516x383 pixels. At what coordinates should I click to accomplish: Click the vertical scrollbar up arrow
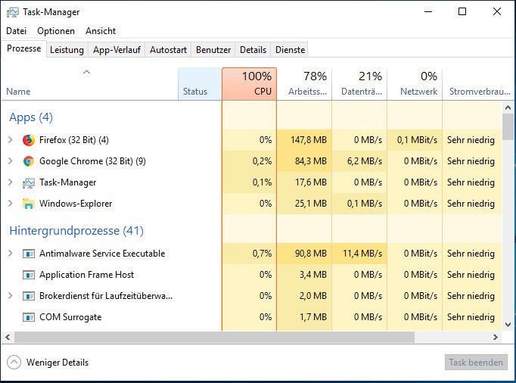pyautogui.click(x=508, y=107)
